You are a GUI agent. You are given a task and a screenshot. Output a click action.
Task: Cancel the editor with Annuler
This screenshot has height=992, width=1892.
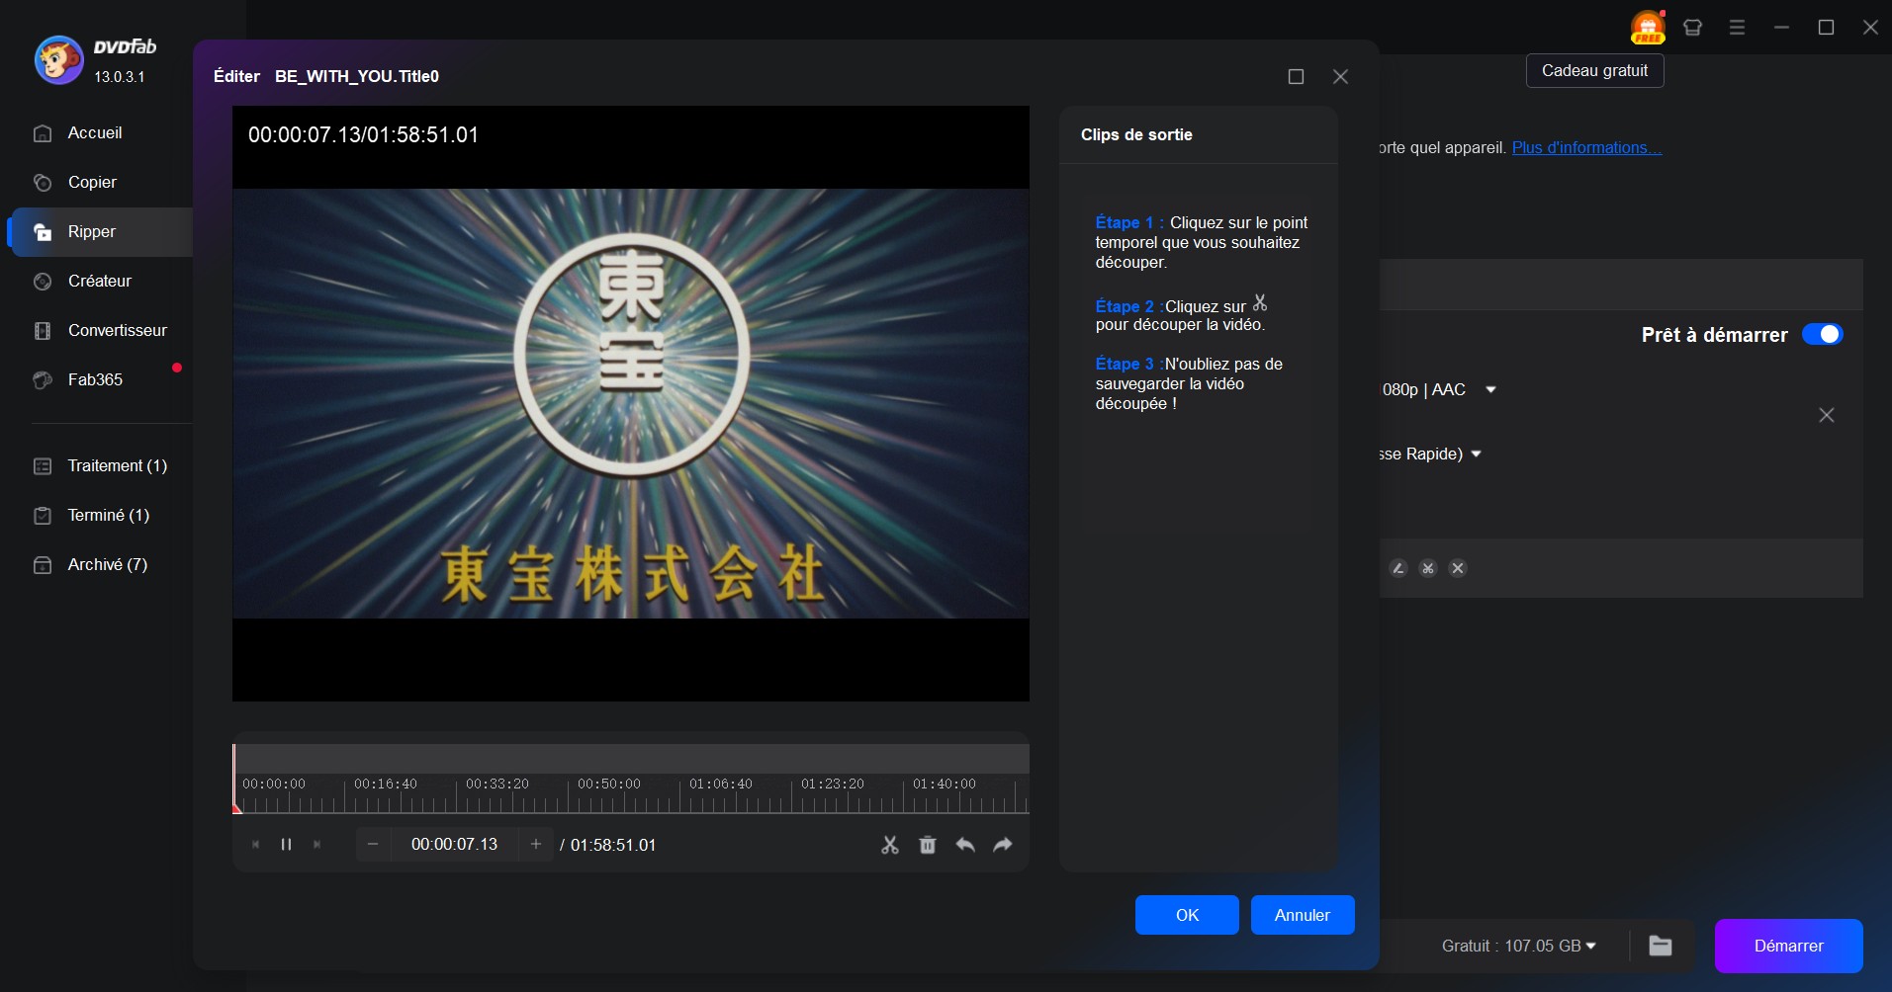[1303, 915]
